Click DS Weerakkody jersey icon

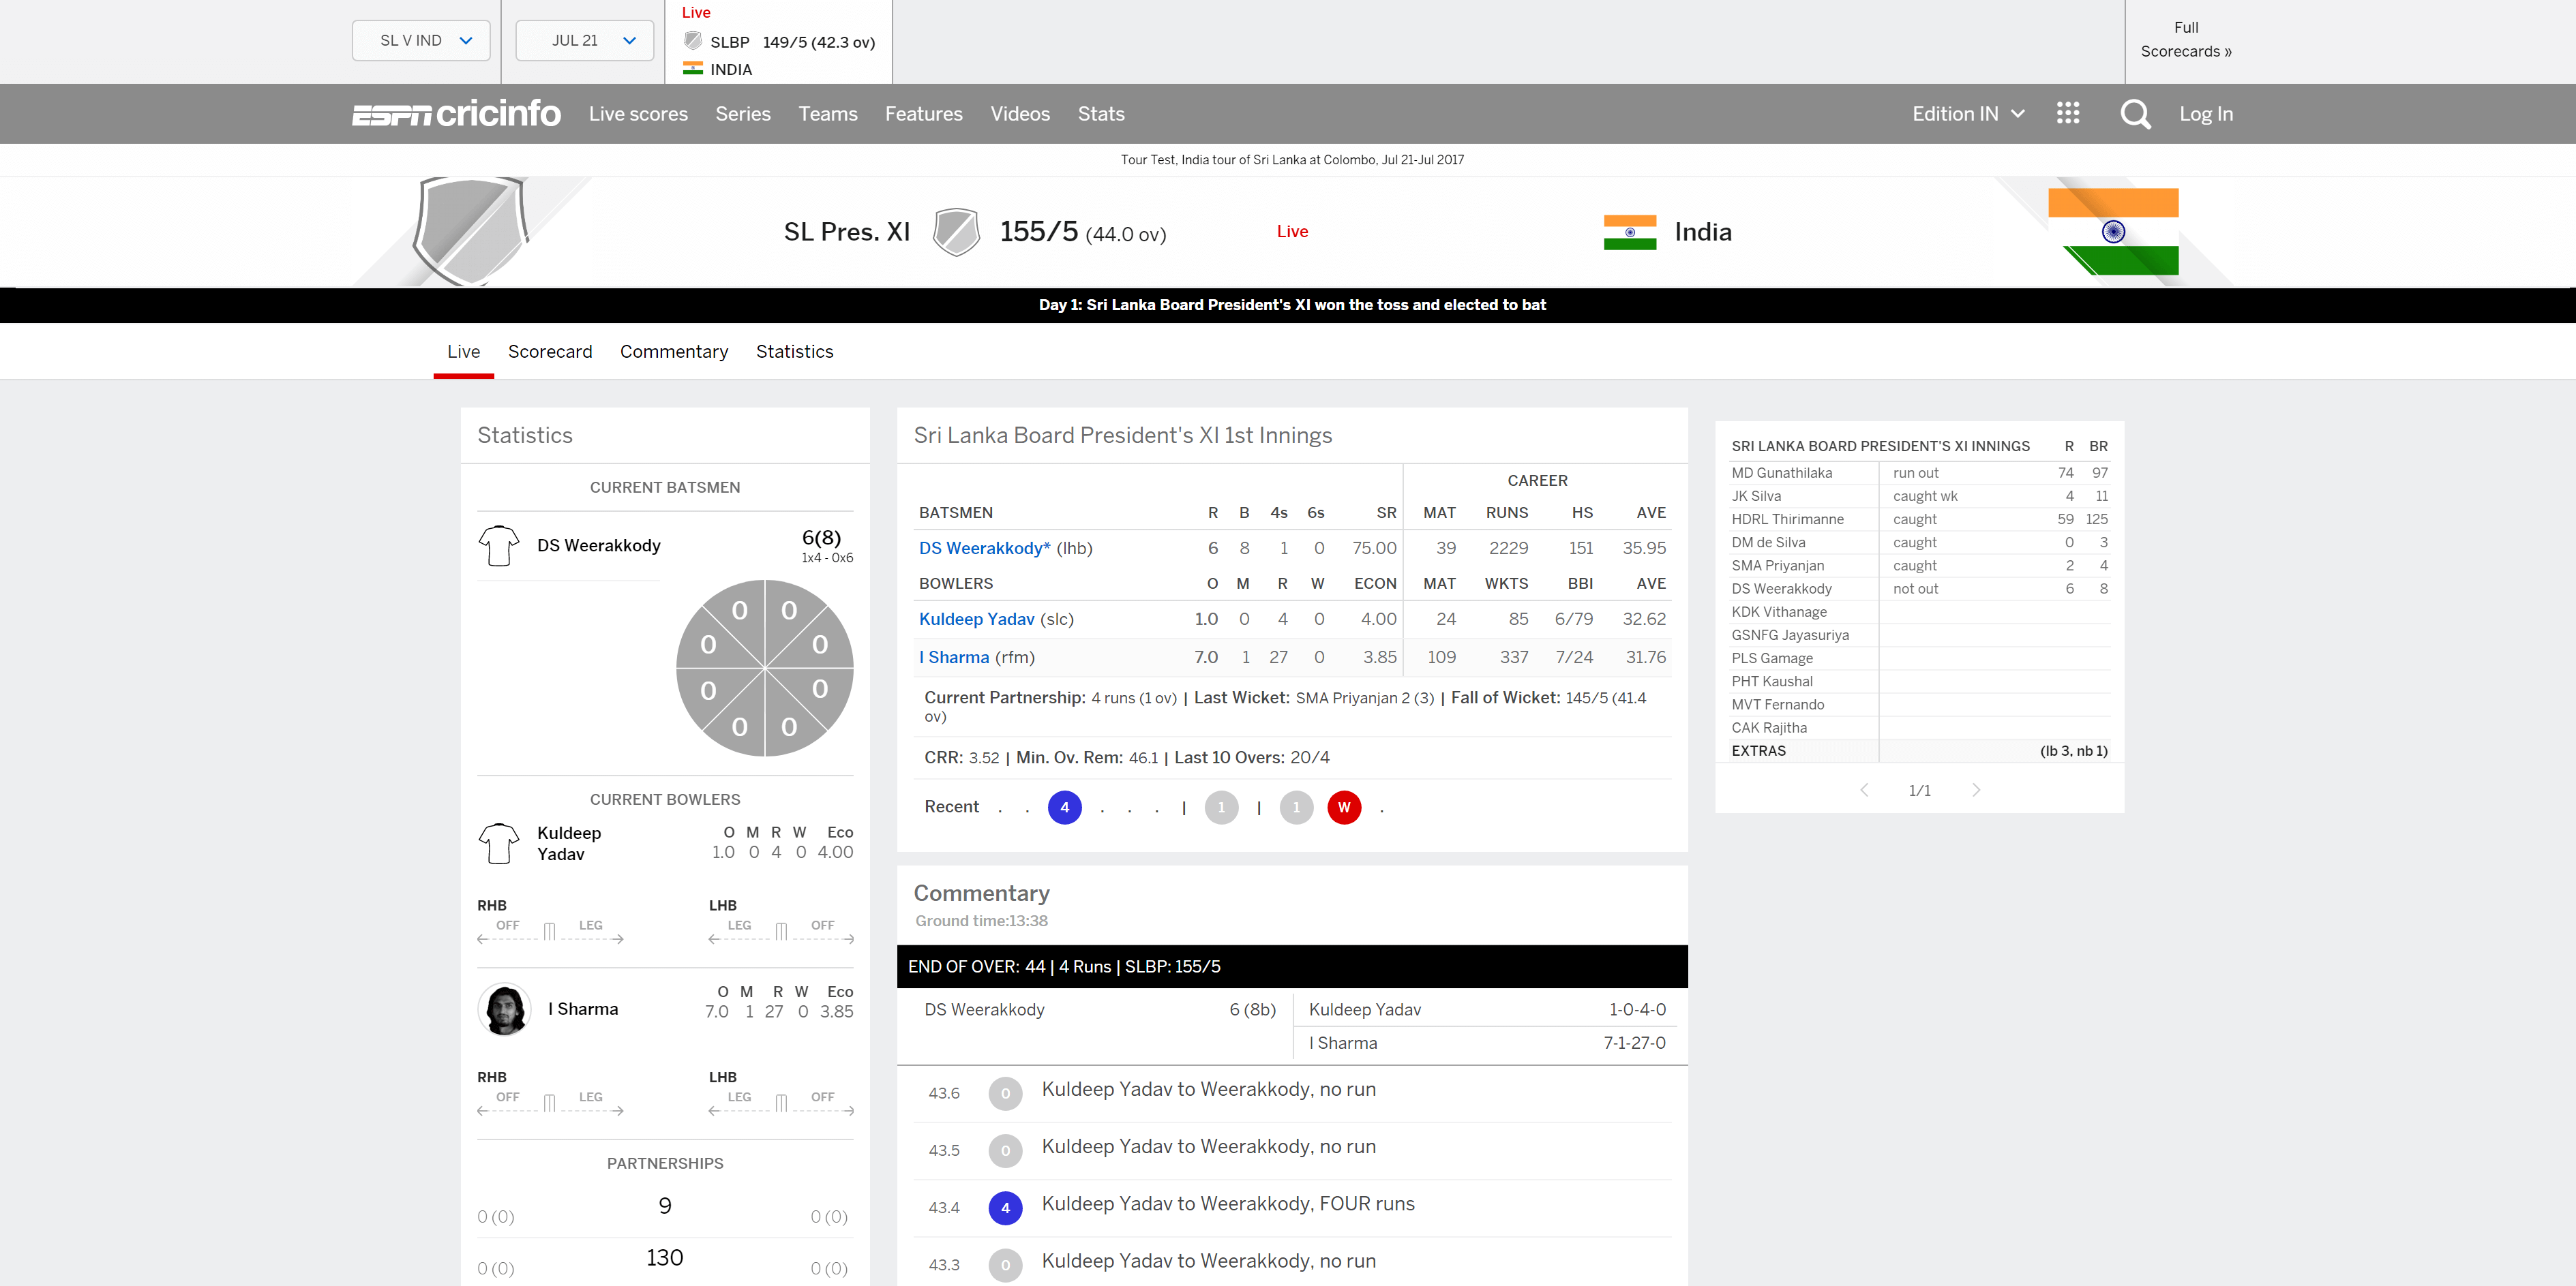(499, 546)
